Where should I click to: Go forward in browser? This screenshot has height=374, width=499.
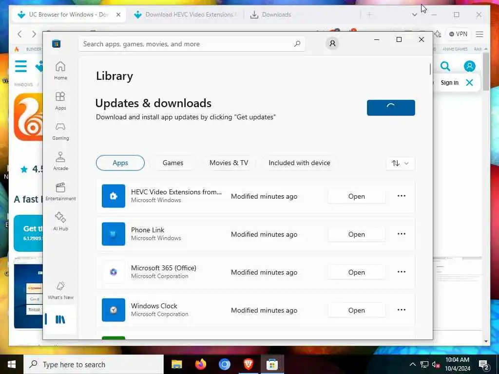click(34, 34)
